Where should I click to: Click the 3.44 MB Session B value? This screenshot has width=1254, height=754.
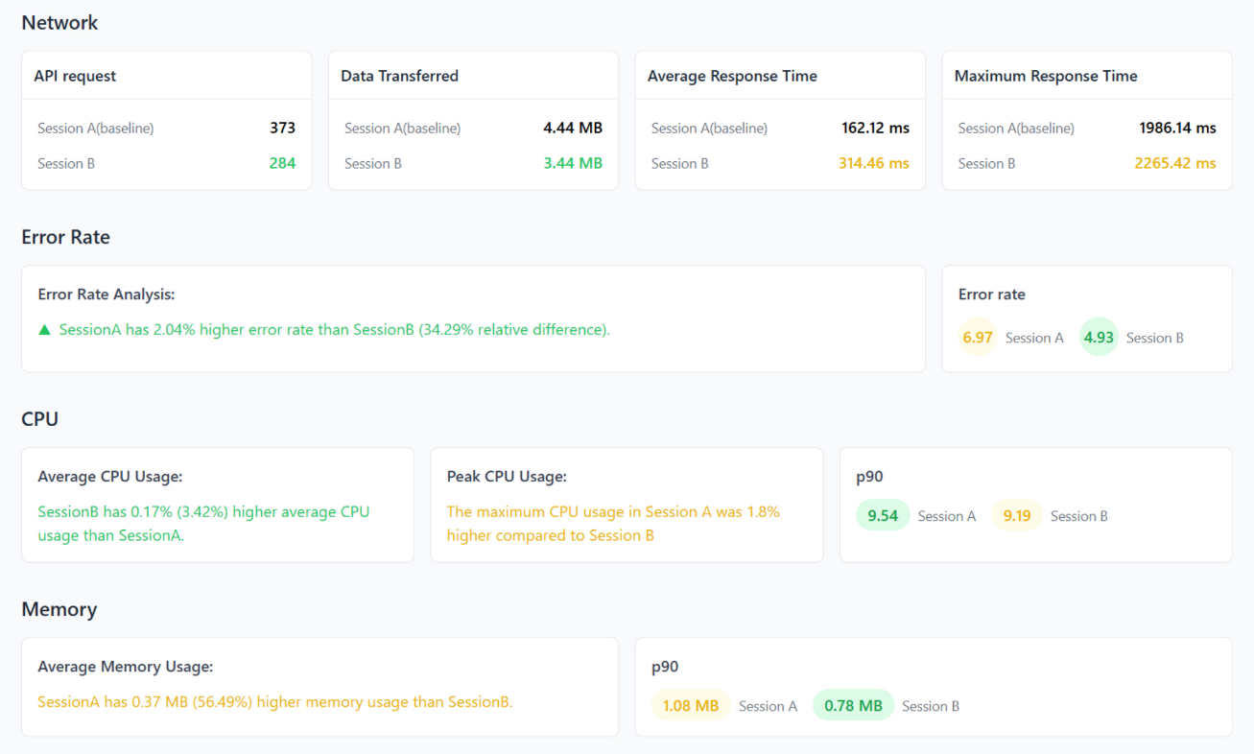click(x=573, y=163)
